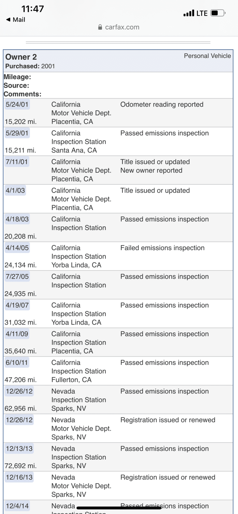Select the Failed emissions inspection entry
The width and height of the screenshot is (238, 514).
click(x=162, y=248)
